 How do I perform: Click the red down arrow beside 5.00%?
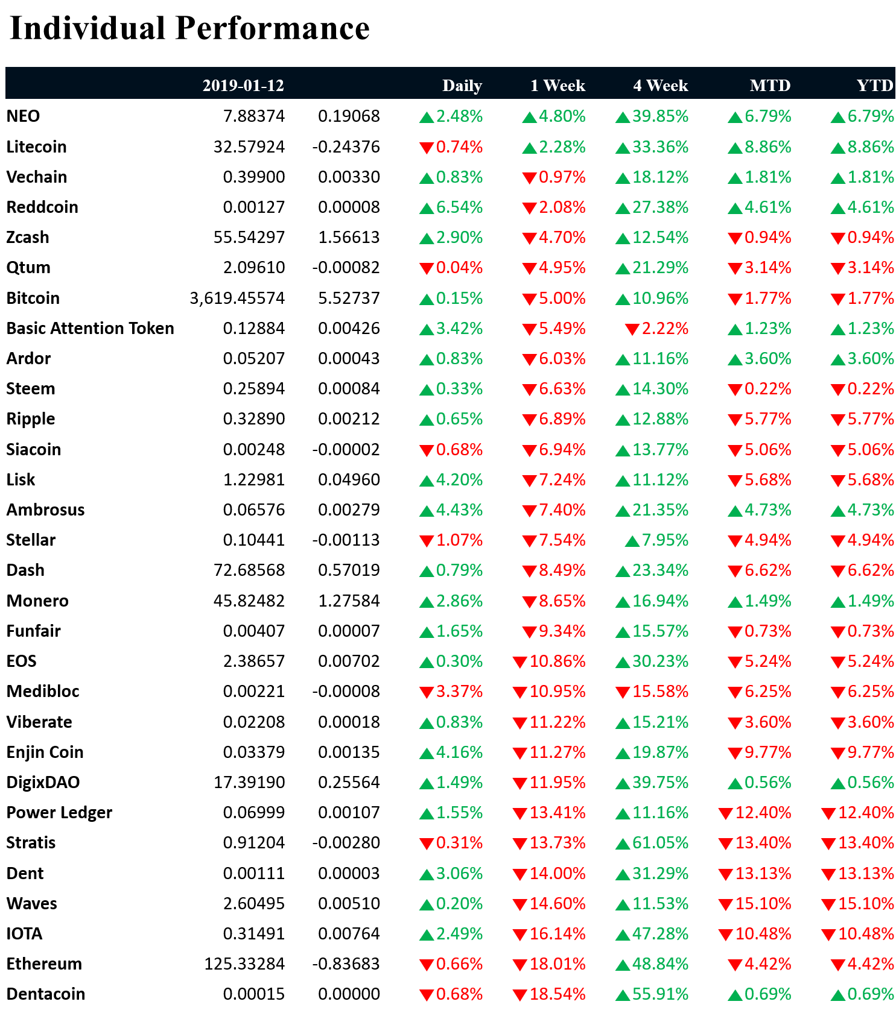coord(529,300)
